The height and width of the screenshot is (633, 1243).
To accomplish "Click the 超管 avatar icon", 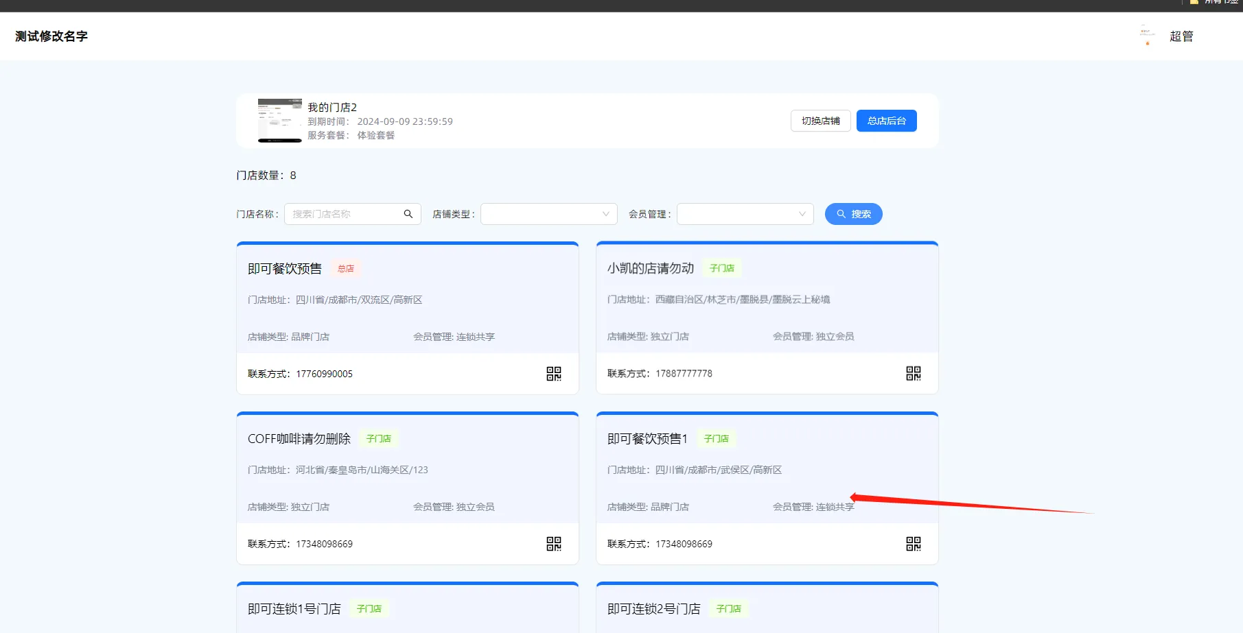I will click(x=1147, y=35).
